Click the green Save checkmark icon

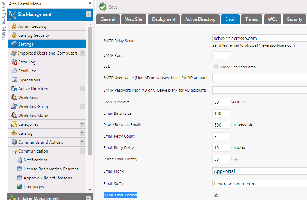pos(103,7)
